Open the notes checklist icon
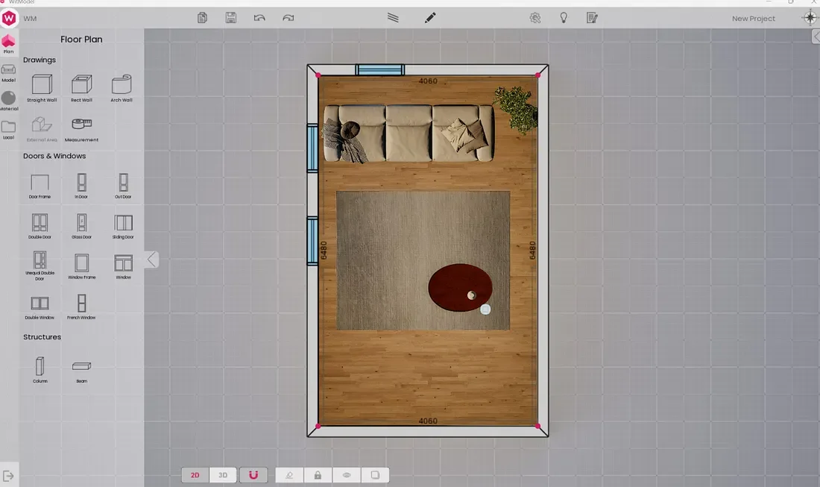Image resolution: width=820 pixels, height=487 pixels. 592,18
